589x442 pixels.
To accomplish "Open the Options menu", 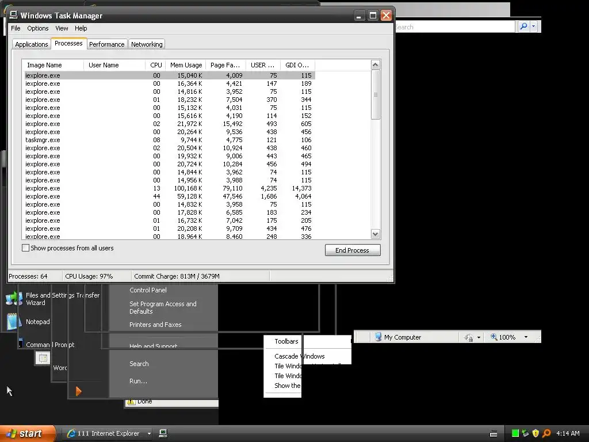I will coord(37,28).
